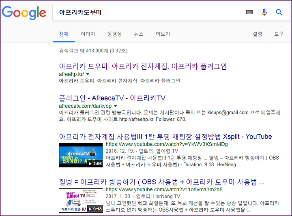Open the 뉴스 tab
Viewport: 292px width, 216px height.
pyautogui.click(x=139, y=34)
